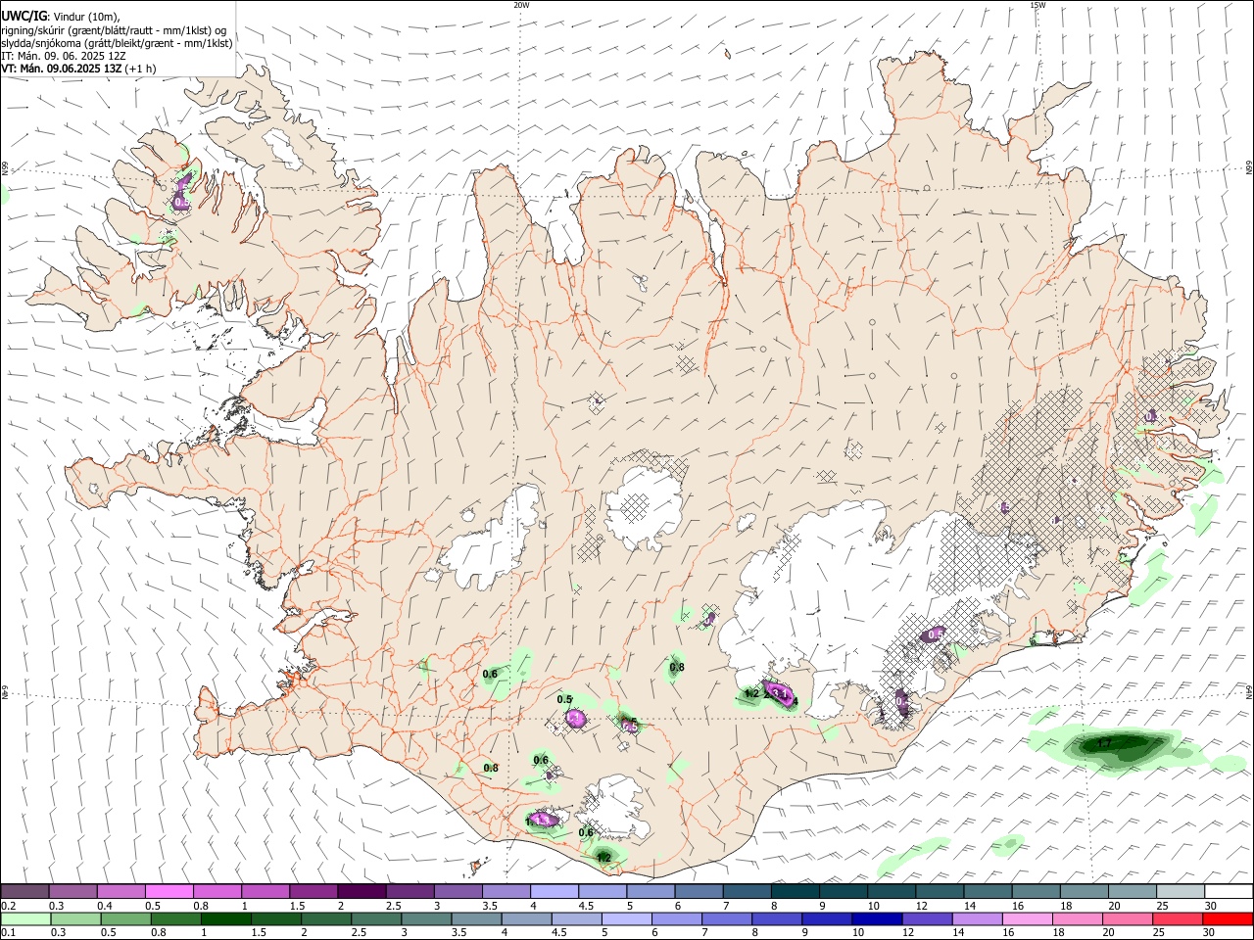Image resolution: width=1254 pixels, height=940 pixels.
Task: Click the 'rigning/skúrir (grænt/blátt/rautt - mm/1klst) og' line
Action: (x=114, y=29)
